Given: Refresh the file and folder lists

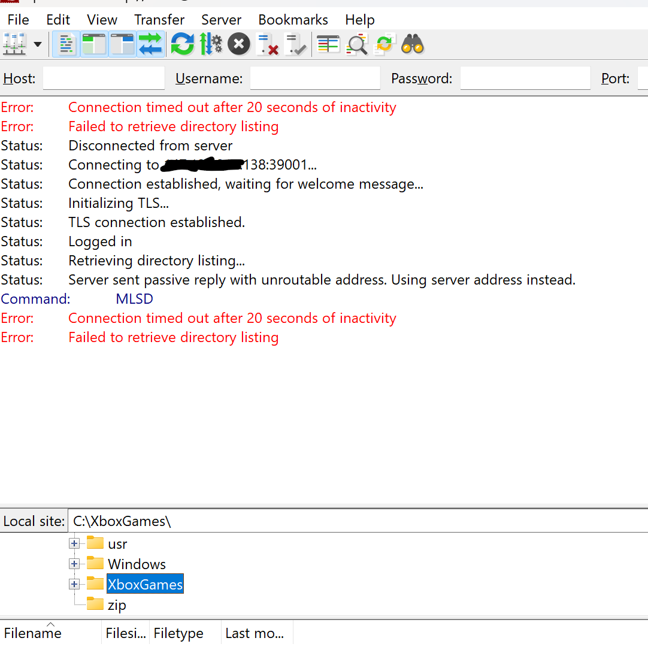Looking at the screenshot, I should pyautogui.click(x=182, y=43).
